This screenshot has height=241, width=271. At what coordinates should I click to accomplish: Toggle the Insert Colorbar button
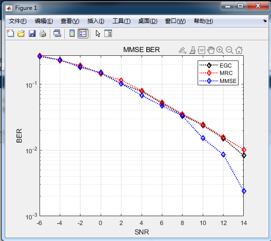click(x=72, y=33)
